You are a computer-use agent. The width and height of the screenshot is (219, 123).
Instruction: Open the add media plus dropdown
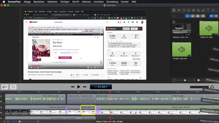pos(174,16)
